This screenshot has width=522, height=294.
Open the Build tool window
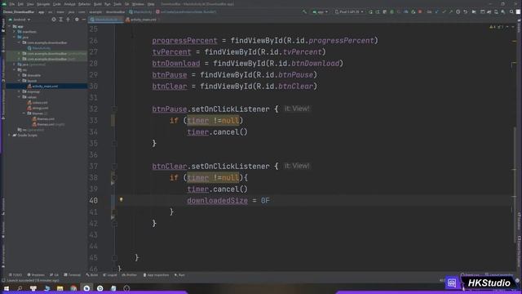92,275
